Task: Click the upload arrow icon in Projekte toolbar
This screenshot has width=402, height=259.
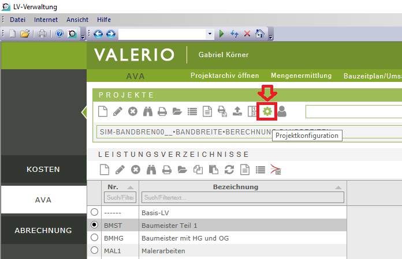Action: tap(237, 111)
